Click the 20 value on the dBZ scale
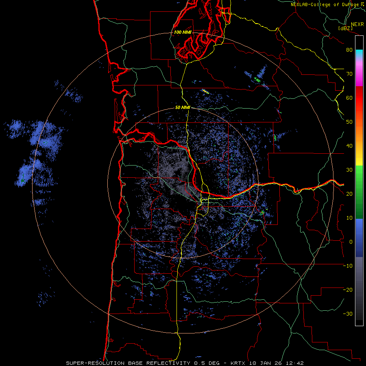This screenshot has width=366, height=366. [349, 194]
